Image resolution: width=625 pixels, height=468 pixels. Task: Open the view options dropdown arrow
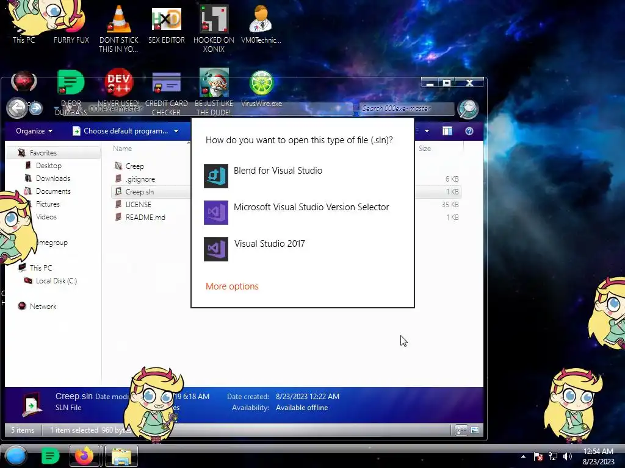427,131
